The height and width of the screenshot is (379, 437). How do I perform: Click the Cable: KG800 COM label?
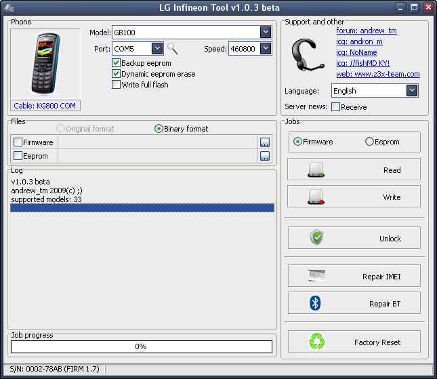[45, 106]
